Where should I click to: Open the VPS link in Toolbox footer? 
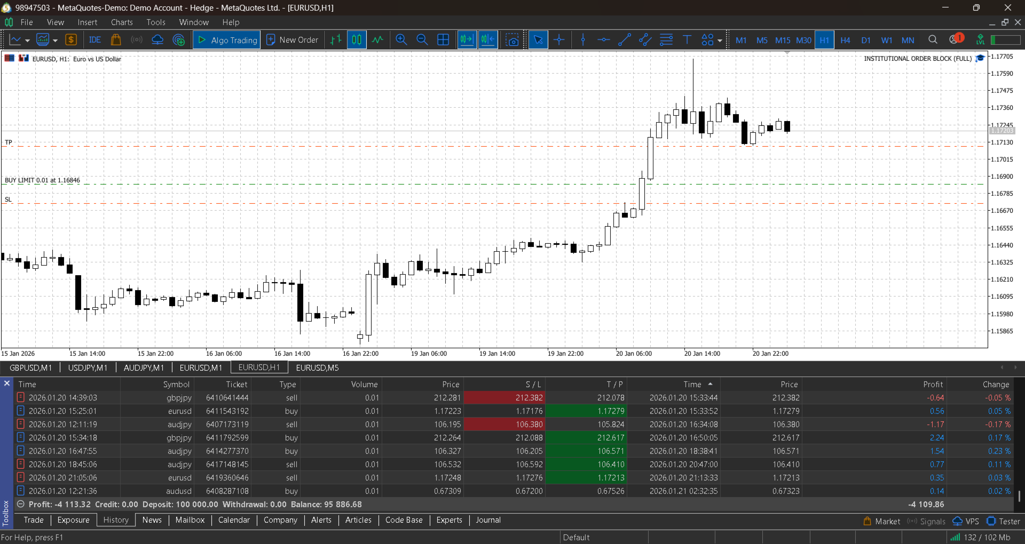[x=966, y=522]
